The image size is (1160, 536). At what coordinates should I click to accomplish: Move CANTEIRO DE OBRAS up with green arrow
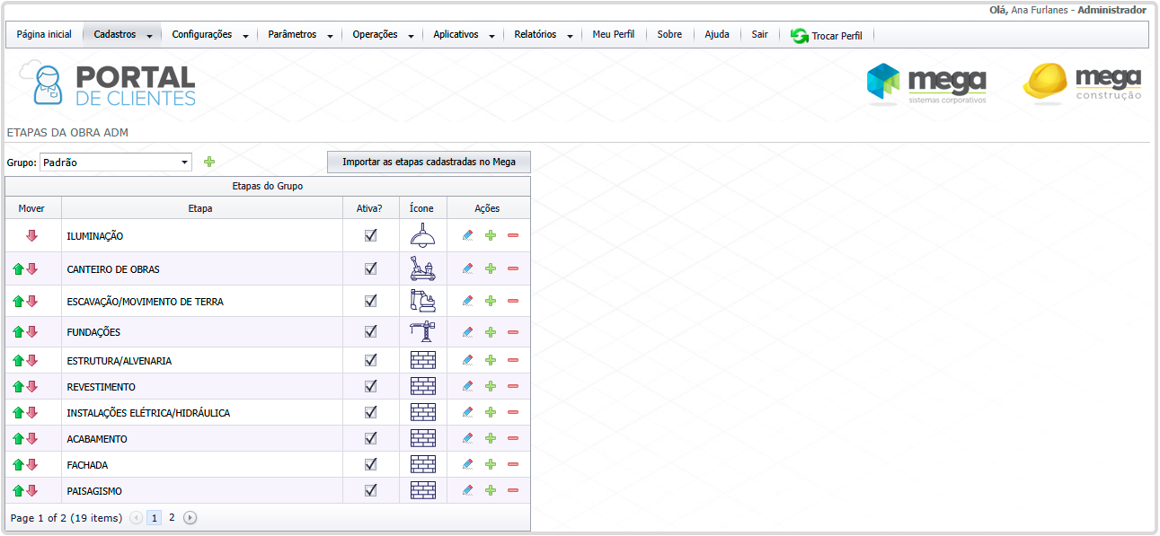(x=19, y=269)
